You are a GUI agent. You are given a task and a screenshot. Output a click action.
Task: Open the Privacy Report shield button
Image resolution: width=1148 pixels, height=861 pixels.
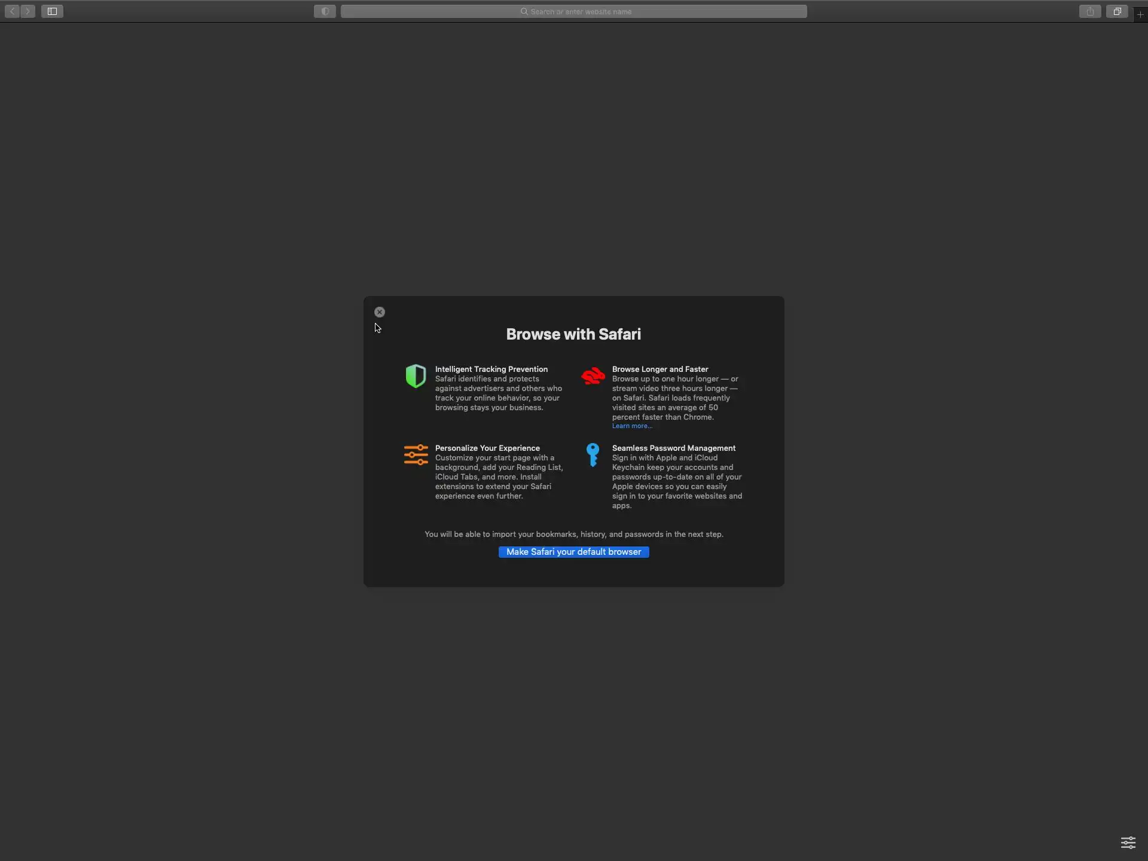pos(325,11)
